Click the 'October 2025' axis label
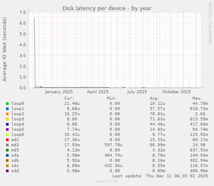 click(177, 92)
